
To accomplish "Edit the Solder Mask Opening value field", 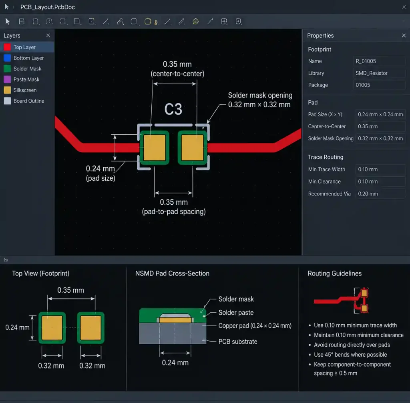I will point(380,138).
